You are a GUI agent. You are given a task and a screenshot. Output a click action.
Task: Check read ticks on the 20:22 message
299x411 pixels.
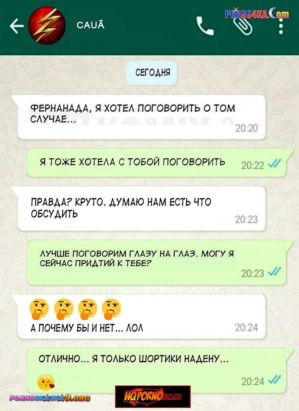click(274, 165)
